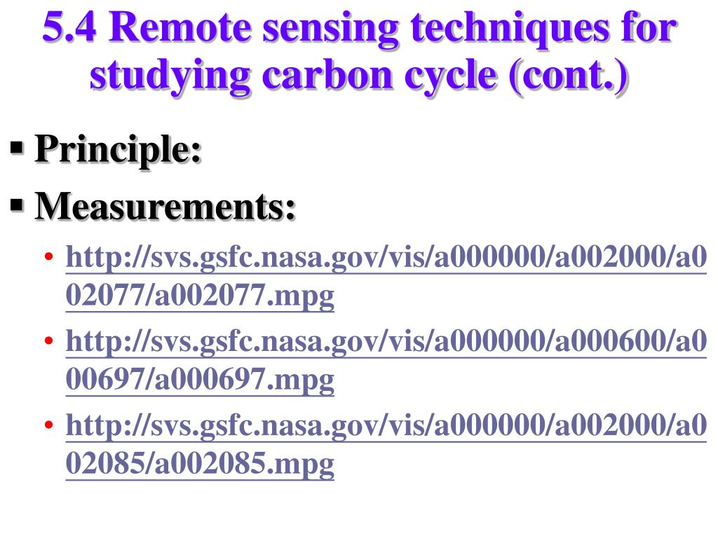Click the word "Remote" in the title
The height and width of the screenshot is (538, 718).
point(180,27)
